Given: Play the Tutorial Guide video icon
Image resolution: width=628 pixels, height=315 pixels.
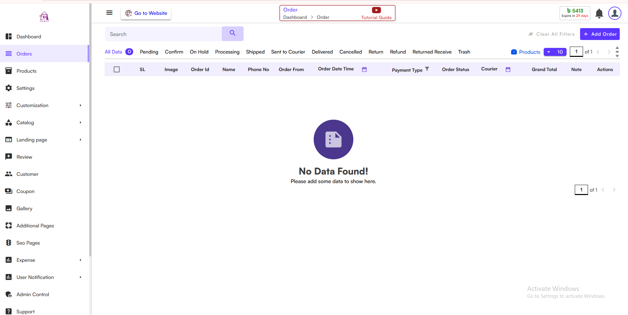Looking at the screenshot, I should [x=376, y=10].
